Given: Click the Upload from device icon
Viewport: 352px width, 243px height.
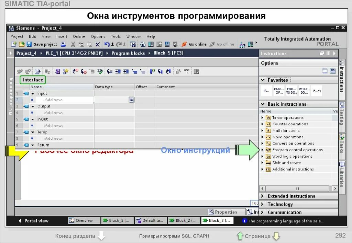Looking at the screenshot, I should click(x=159, y=44).
